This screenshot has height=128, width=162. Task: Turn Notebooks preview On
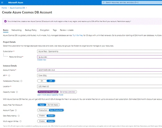(42, 81)
